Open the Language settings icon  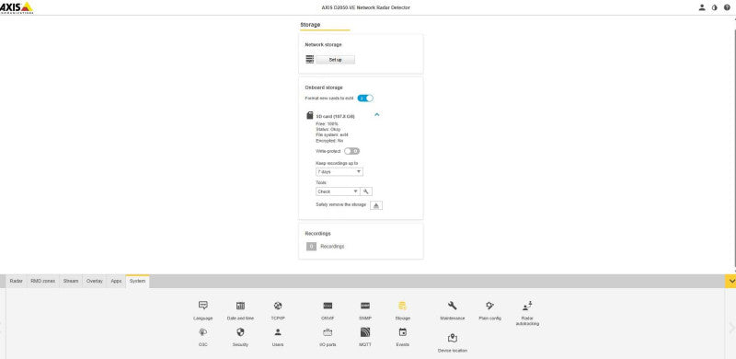tap(202, 306)
